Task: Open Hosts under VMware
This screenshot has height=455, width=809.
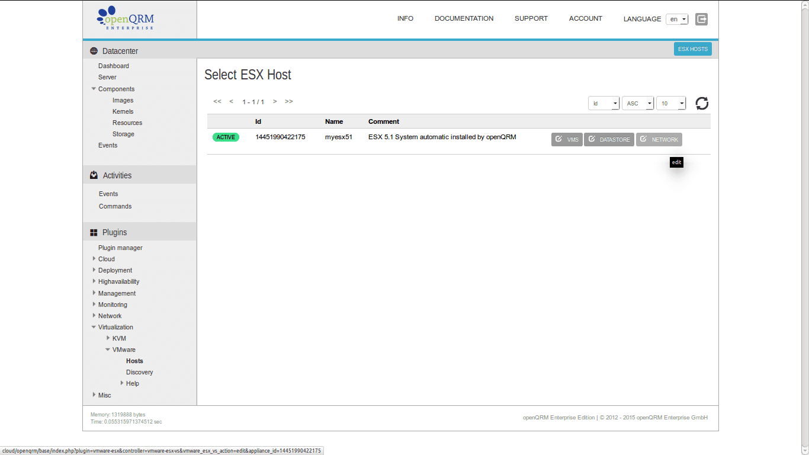Action: pos(134,361)
